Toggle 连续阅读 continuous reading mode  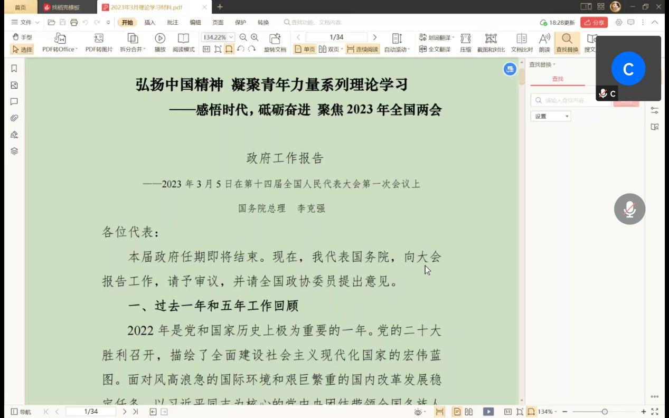[x=363, y=49]
